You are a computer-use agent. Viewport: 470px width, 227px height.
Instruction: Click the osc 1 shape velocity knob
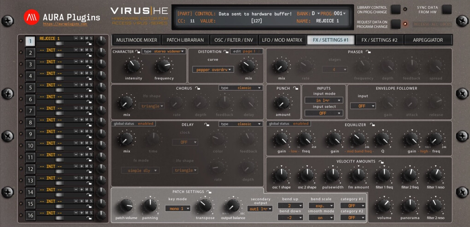pyautogui.click(x=281, y=175)
